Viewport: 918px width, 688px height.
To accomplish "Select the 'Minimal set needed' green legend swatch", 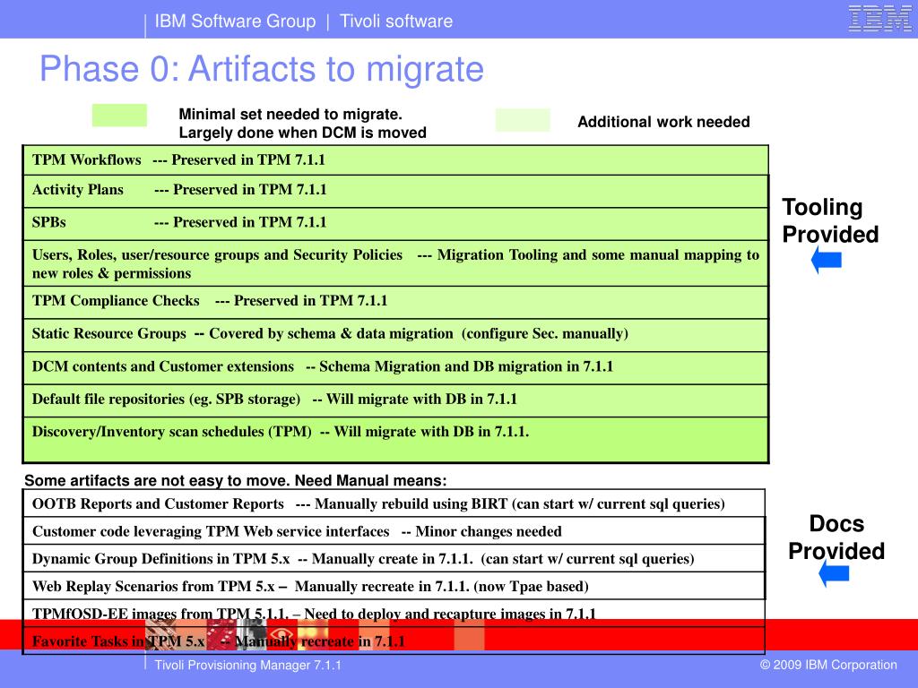I will (119, 115).
